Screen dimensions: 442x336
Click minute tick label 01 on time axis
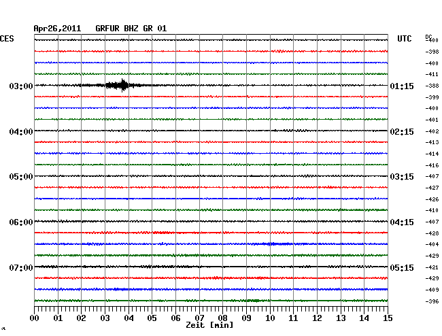click(x=58, y=318)
